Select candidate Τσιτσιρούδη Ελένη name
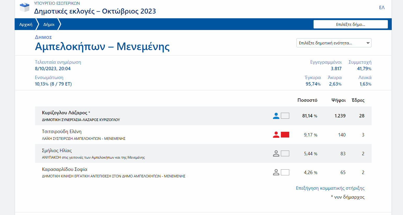The image size is (403, 215). [62, 132]
